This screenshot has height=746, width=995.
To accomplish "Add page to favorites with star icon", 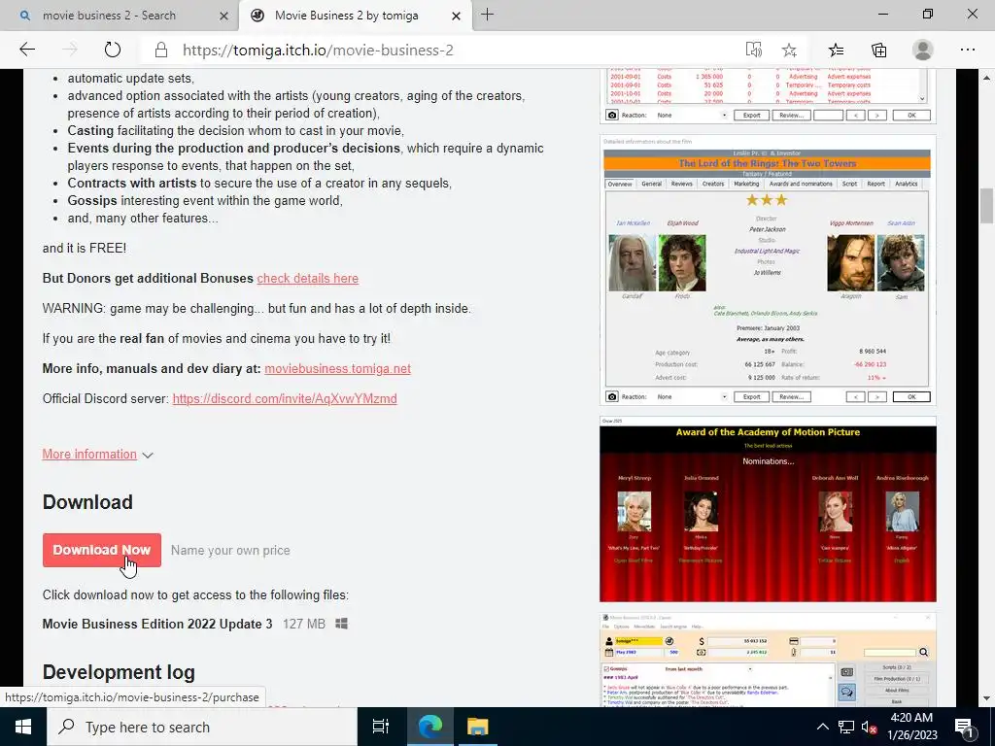I will [x=789, y=51].
